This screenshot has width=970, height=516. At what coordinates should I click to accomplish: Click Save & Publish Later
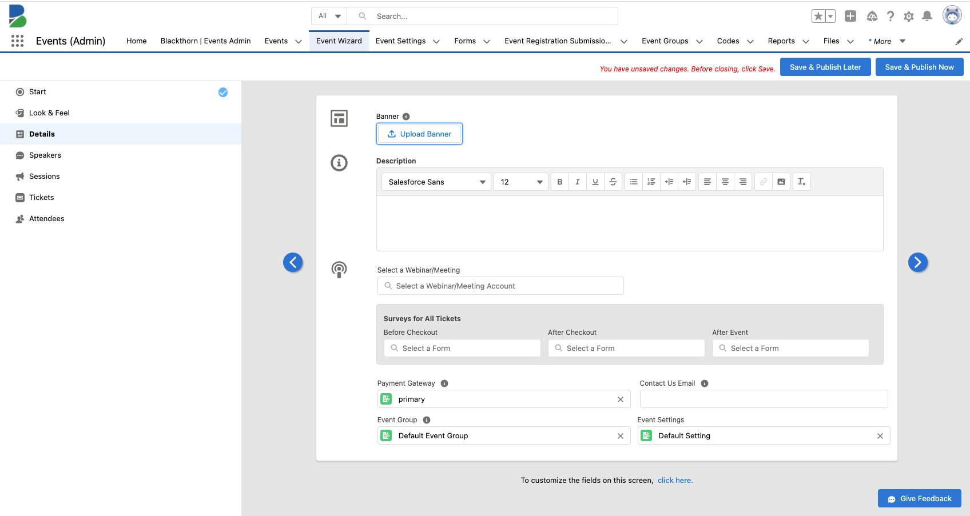tap(825, 67)
